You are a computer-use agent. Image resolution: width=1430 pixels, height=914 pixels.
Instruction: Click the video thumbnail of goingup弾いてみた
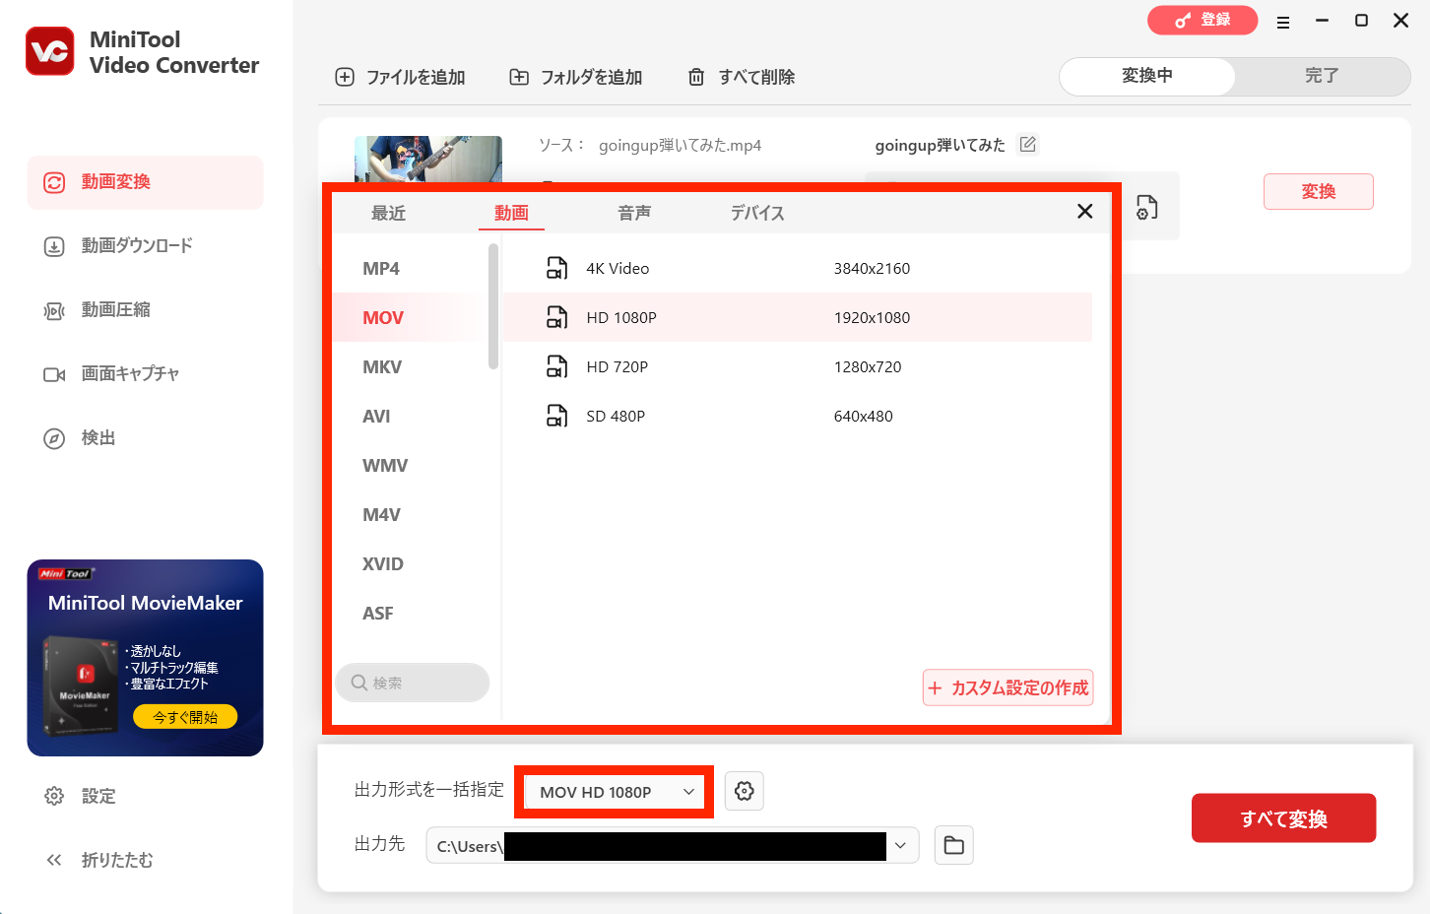coord(428,161)
